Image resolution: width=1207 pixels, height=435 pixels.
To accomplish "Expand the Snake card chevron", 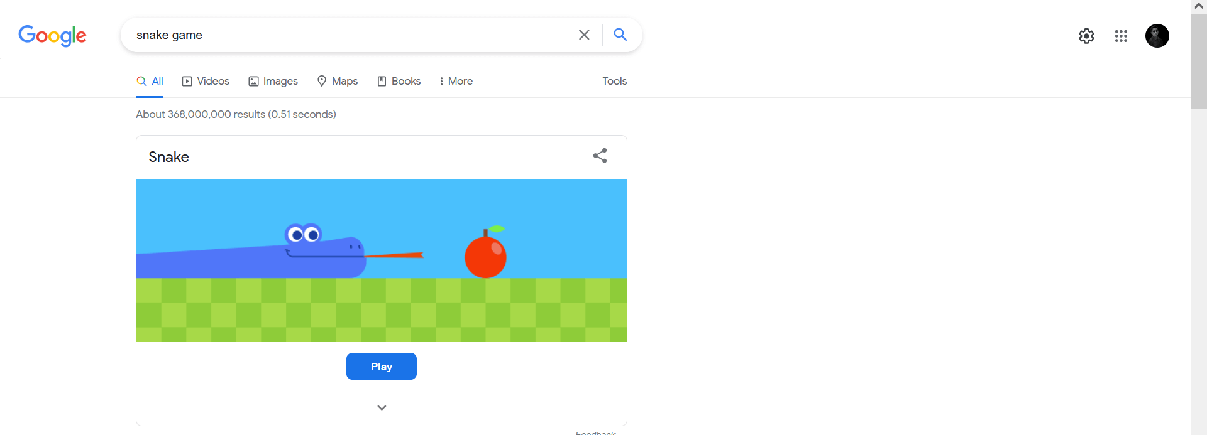I will (382, 407).
